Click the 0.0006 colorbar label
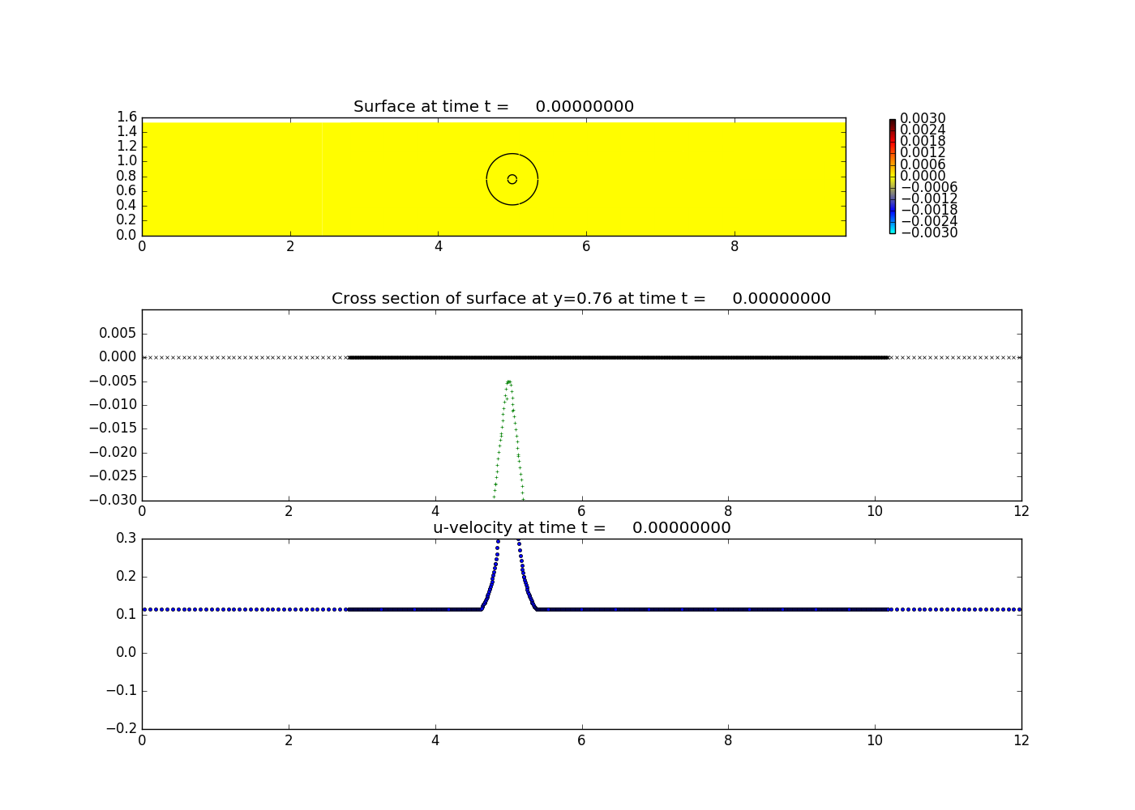The width and height of the screenshot is (1135, 810). point(923,164)
